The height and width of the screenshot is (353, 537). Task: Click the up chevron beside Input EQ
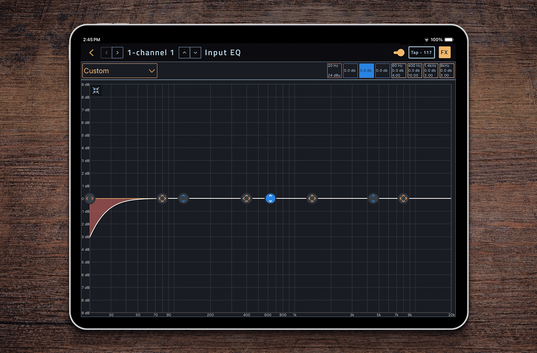point(184,53)
